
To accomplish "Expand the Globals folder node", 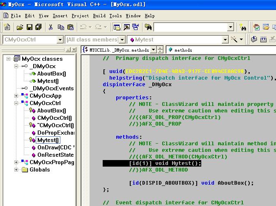I will 16,169.
